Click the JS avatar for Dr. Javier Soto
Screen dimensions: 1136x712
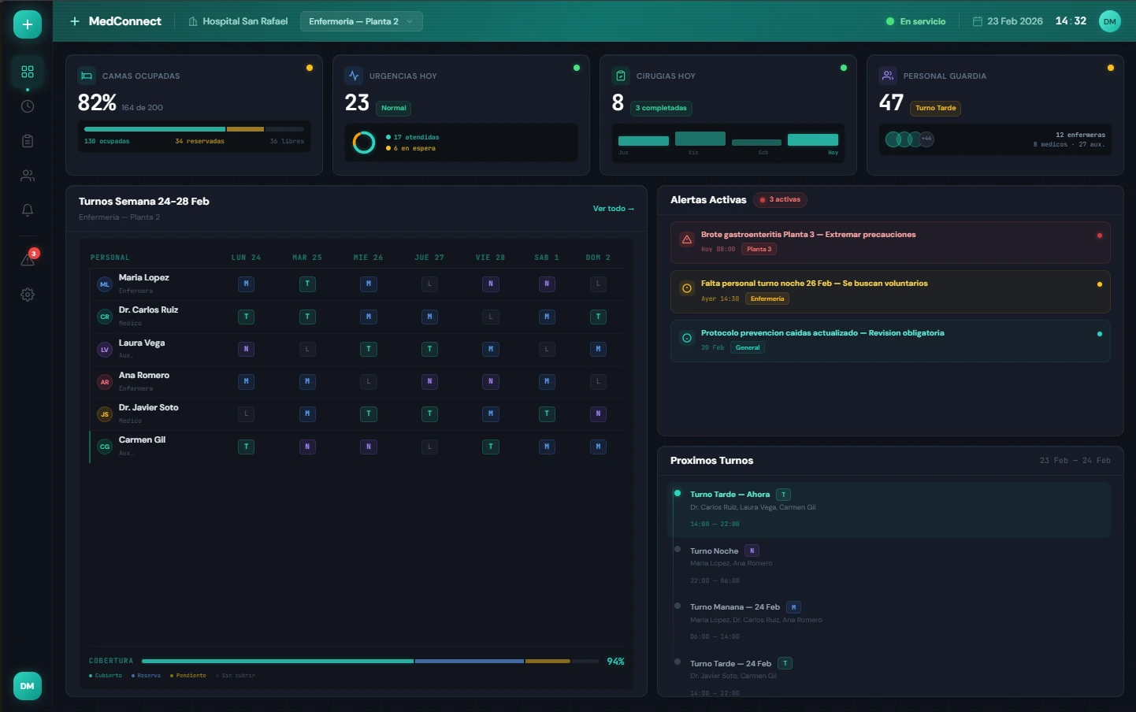pyautogui.click(x=105, y=414)
